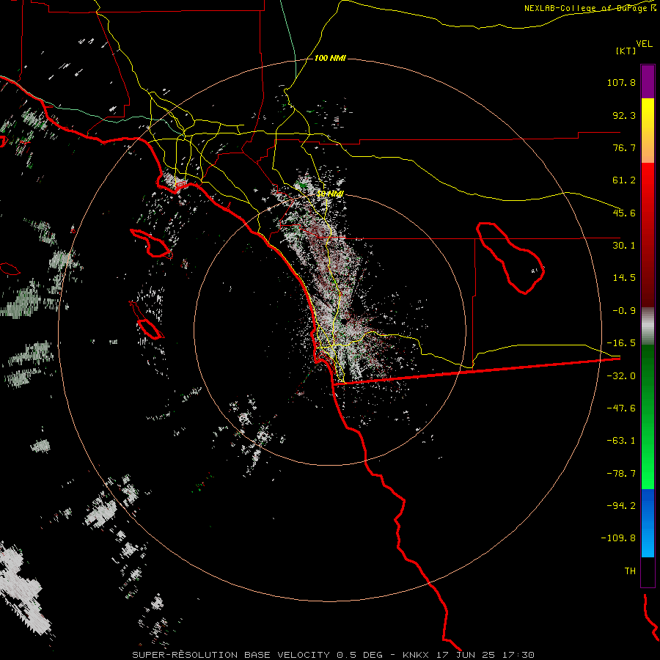
Task: Pick the blue segment of velocity color bar
Action: (x=648, y=523)
